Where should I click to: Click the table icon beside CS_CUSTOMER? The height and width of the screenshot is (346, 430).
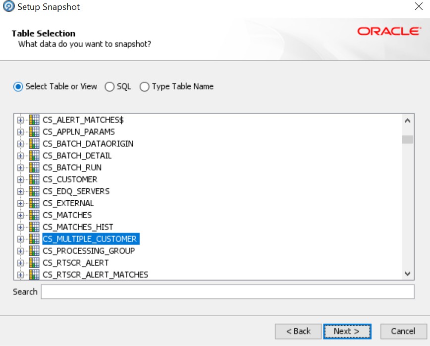click(x=34, y=179)
